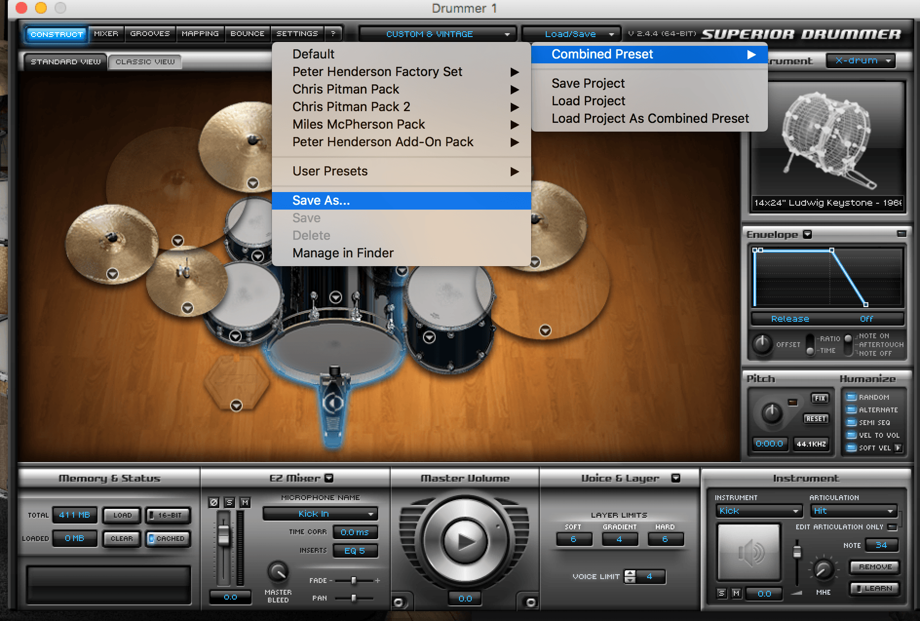Viewport: 920px width, 621px height.
Task: Toggle the EZ Mixer phase invert icon
Action: click(x=213, y=502)
